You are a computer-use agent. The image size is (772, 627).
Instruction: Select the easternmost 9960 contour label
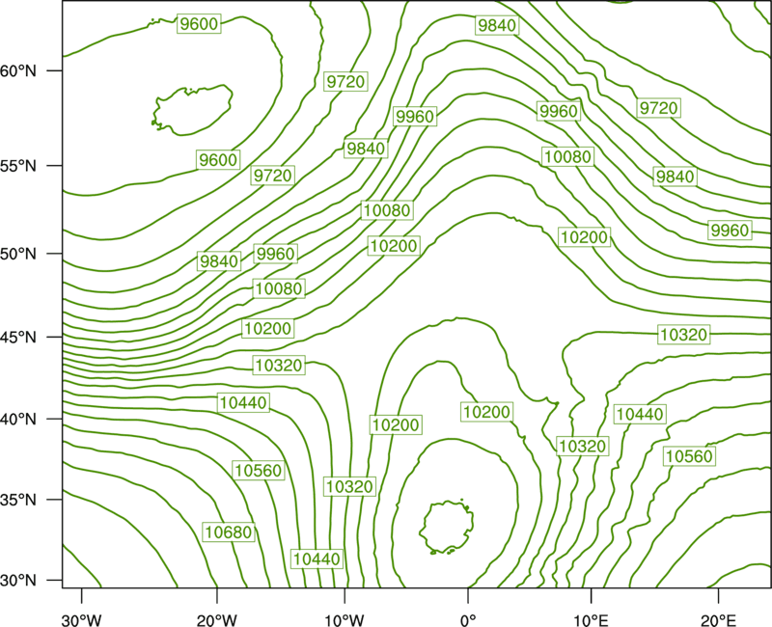[x=730, y=230]
